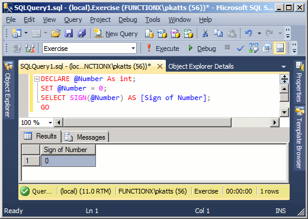308x219 pixels.
Task: Click the Open File folder icon
Action: (x=56, y=33)
